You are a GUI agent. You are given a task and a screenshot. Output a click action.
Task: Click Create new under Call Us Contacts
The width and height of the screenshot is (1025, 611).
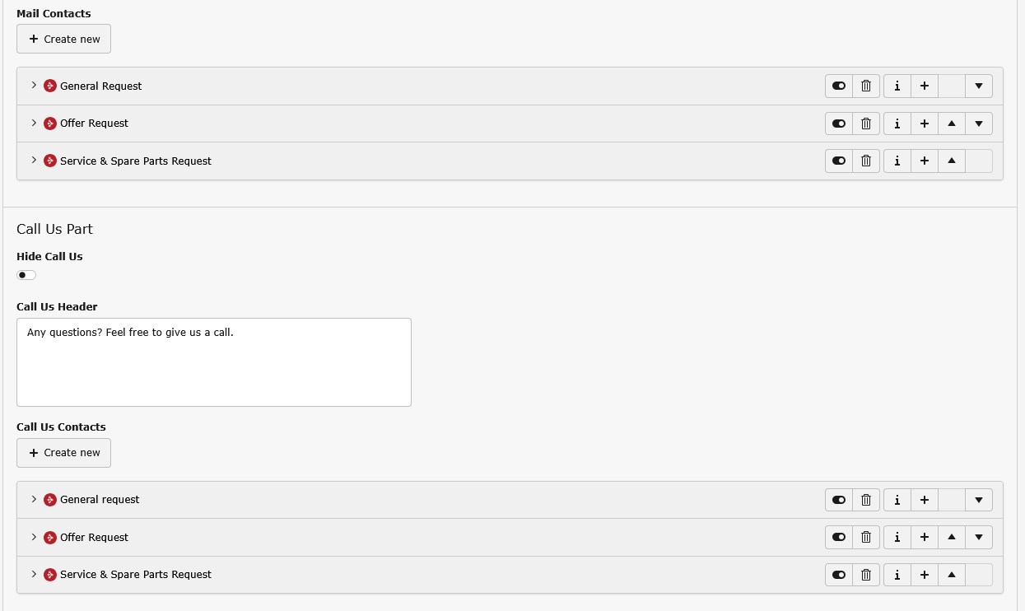tap(63, 452)
